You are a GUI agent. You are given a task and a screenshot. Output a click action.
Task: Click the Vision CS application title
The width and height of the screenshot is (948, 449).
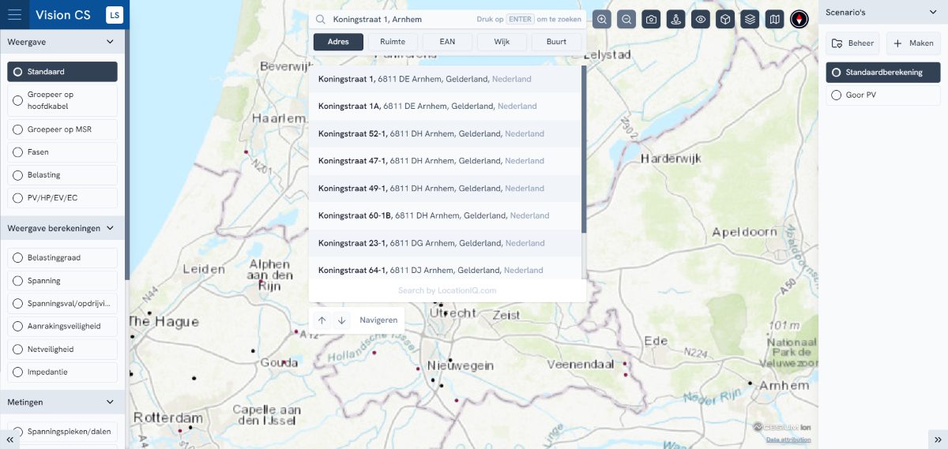64,15
